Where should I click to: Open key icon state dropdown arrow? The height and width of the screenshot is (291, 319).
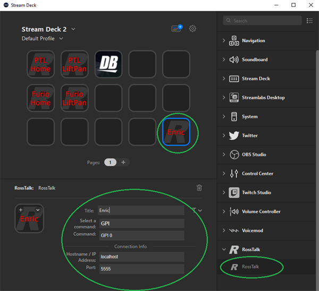[x=38, y=210]
